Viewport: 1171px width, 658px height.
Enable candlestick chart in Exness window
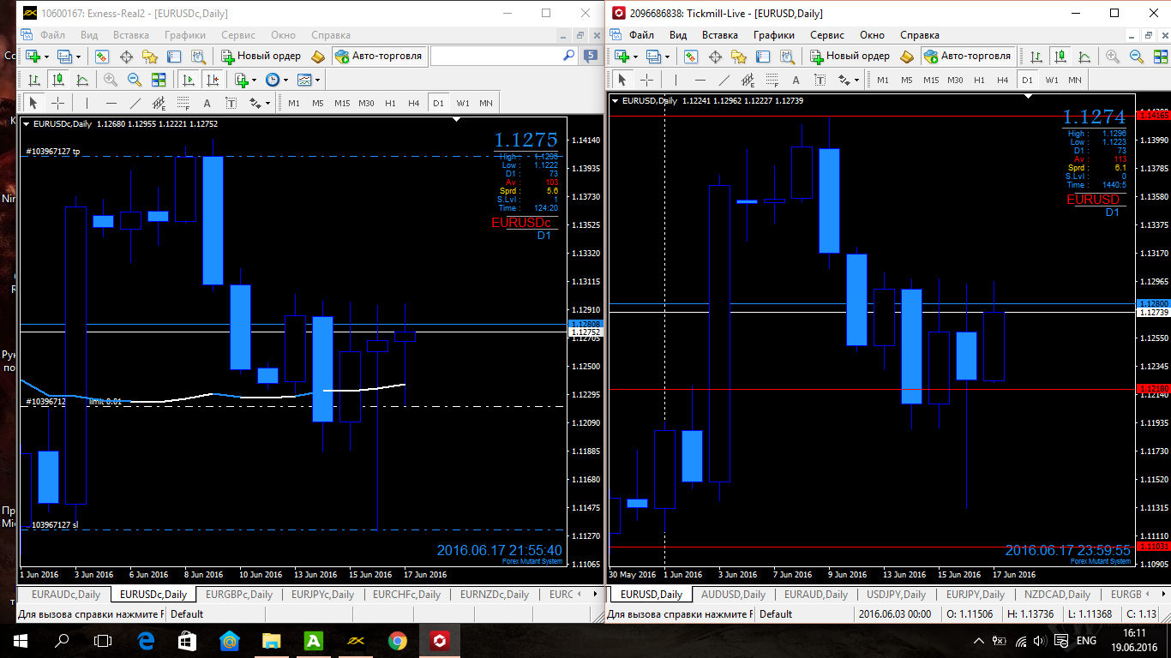click(x=58, y=80)
